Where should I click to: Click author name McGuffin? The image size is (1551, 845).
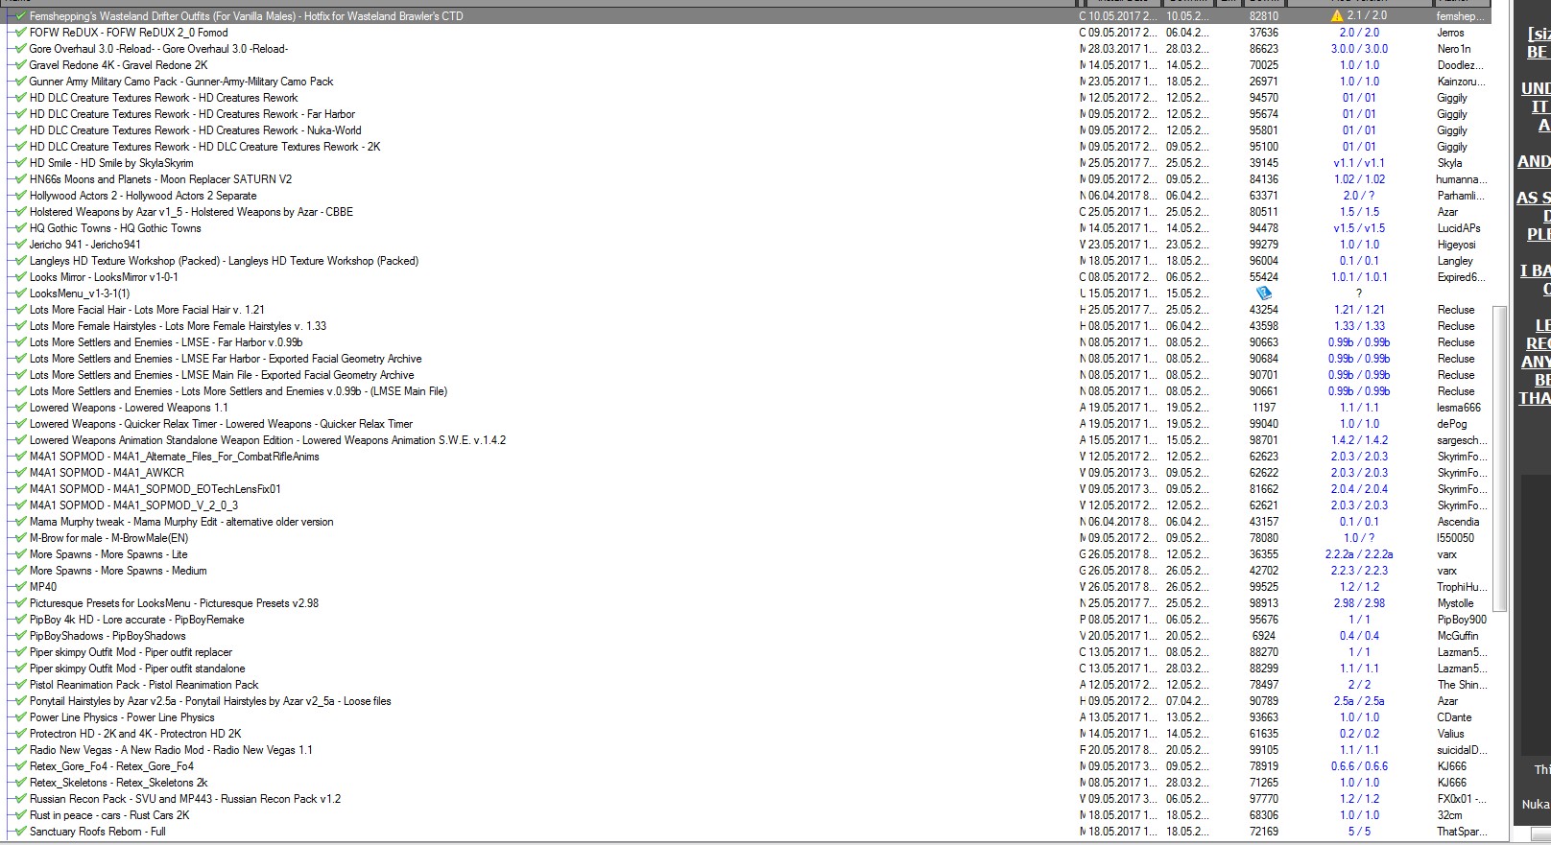click(x=1458, y=636)
